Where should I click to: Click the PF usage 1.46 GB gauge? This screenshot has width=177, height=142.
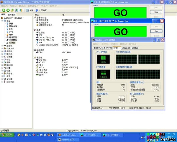pyautogui.click(x=104, y=74)
